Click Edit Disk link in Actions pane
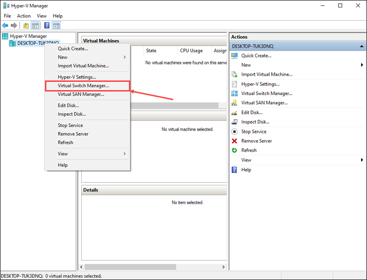 (252, 113)
